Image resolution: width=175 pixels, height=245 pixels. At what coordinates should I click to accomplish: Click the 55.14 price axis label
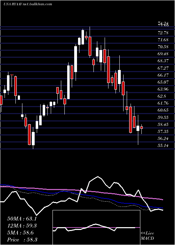163,146
